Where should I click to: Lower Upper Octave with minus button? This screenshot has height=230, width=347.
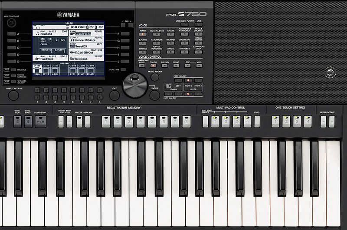tap(323, 122)
